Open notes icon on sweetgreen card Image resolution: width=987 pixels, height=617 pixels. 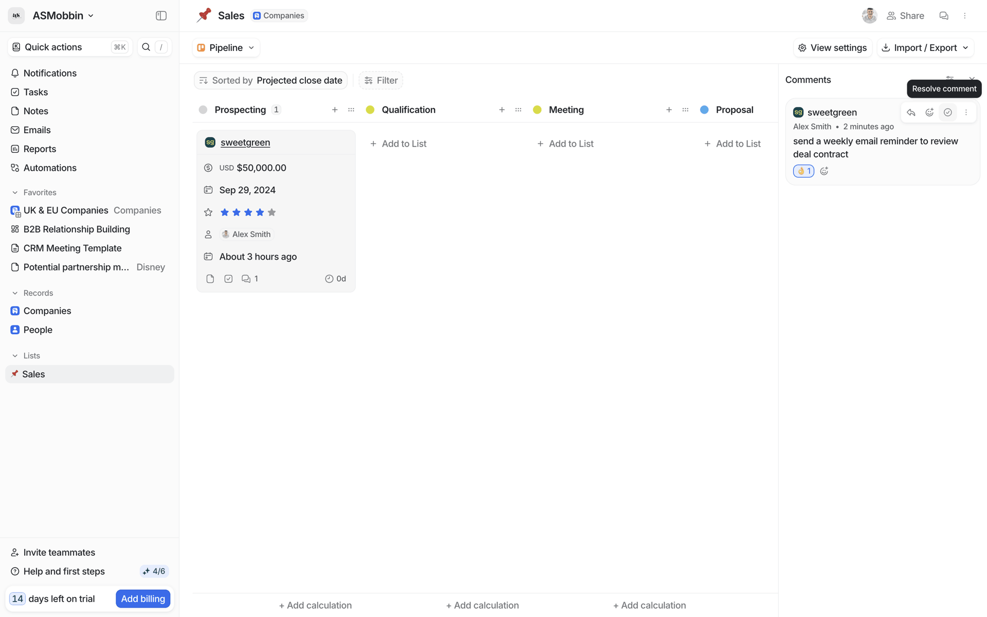tap(210, 279)
